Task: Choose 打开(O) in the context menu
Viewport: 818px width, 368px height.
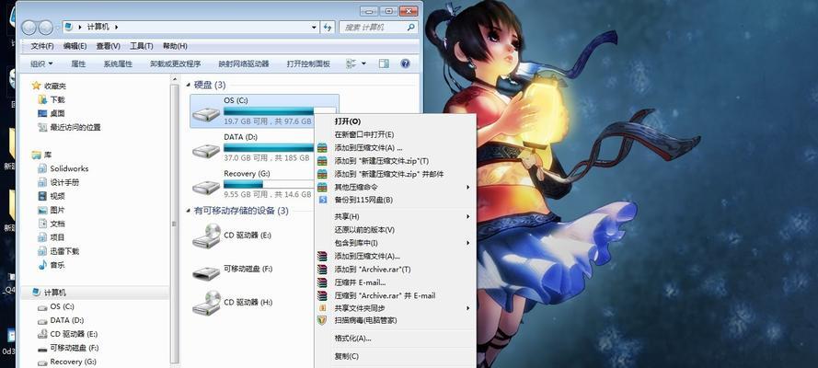Action: pyautogui.click(x=395, y=121)
